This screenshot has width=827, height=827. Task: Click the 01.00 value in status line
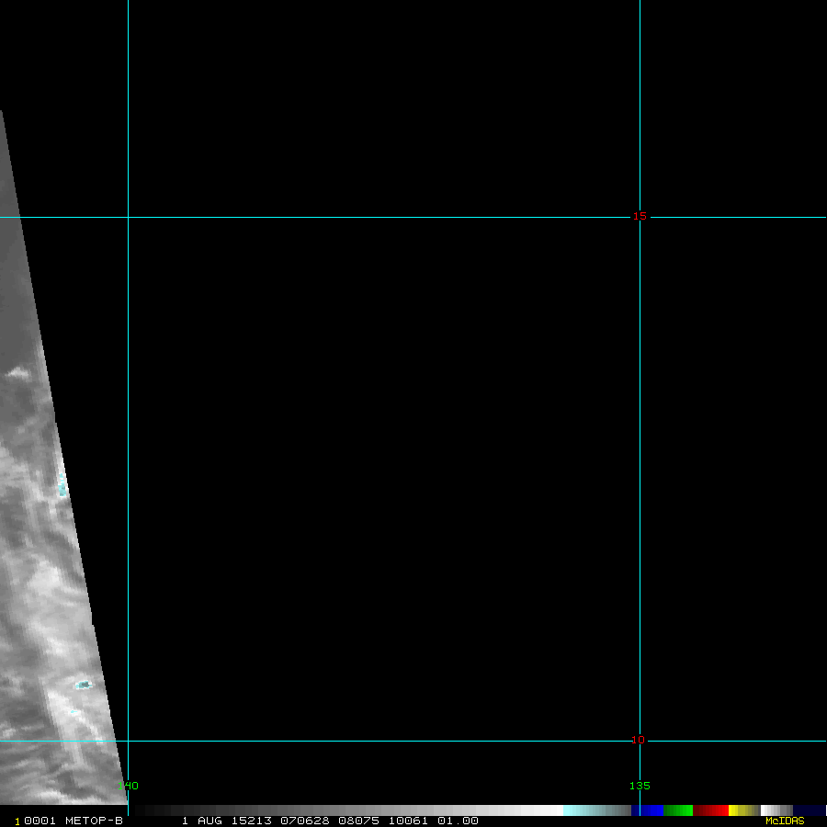tap(458, 821)
